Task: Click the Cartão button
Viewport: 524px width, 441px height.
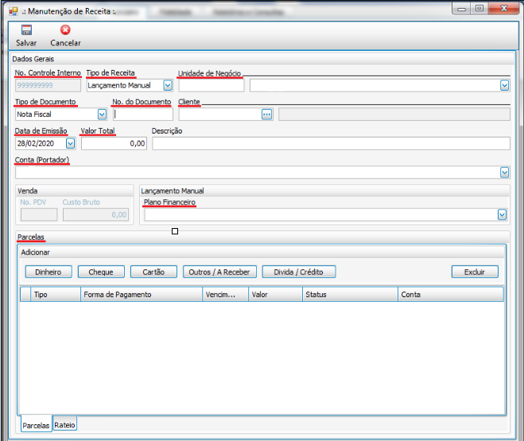Action: click(x=153, y=272)
